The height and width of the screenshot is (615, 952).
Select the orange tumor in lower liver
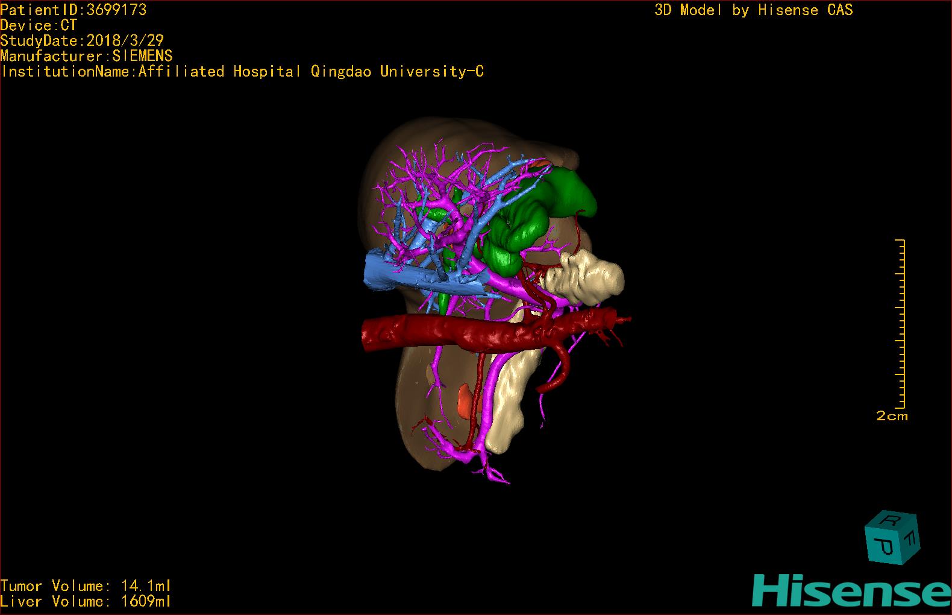point(465,400)
